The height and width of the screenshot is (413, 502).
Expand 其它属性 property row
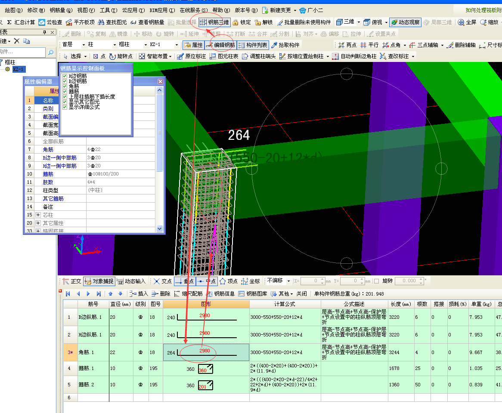point(38,223)
